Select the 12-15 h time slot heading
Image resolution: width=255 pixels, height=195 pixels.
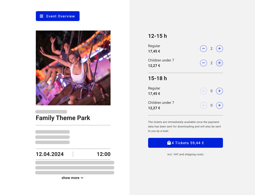pyautogui.click(x=157, y=36)
